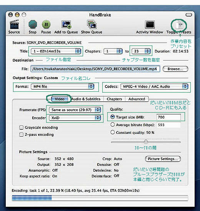Image resolution: width=200 pixels, height=211 pixels.
Task: Click the Encoding status text with ETA
Action: point(76,191)
